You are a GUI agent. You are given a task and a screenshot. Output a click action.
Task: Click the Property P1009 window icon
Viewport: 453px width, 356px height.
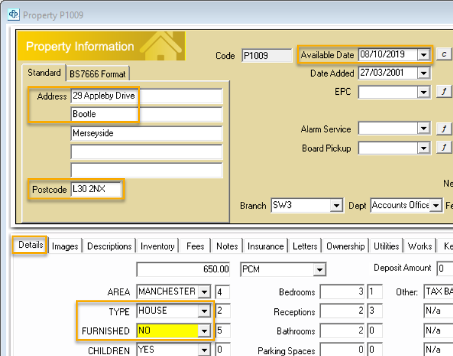(13, 14)
